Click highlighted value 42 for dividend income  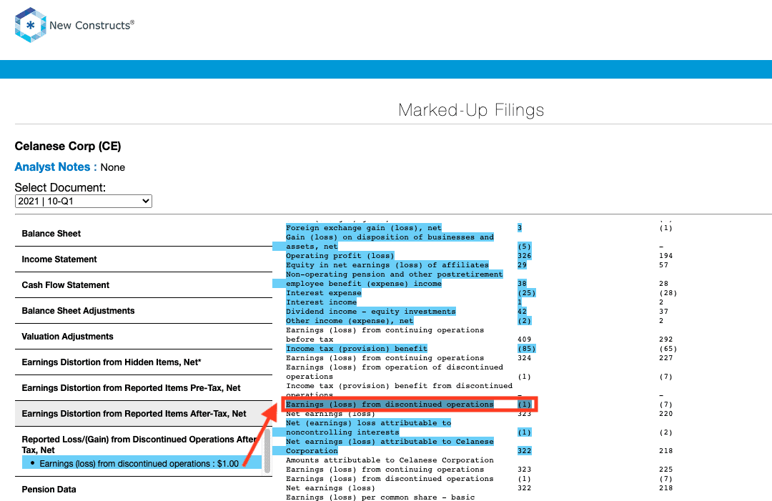click(x=522, y=312)
